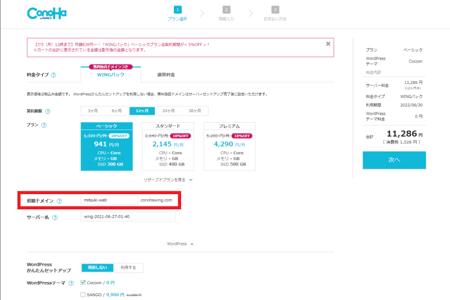The width and height of the screenshot is (450, 300).
Task: Click the 消費税 1,026 円 text
Action: [x=402, y=142]
